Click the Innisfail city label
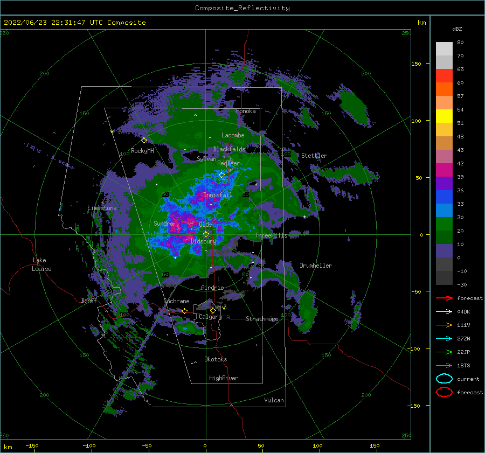 (x=218, y=195)
